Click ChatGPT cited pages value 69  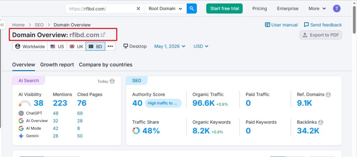pos(80,113)
